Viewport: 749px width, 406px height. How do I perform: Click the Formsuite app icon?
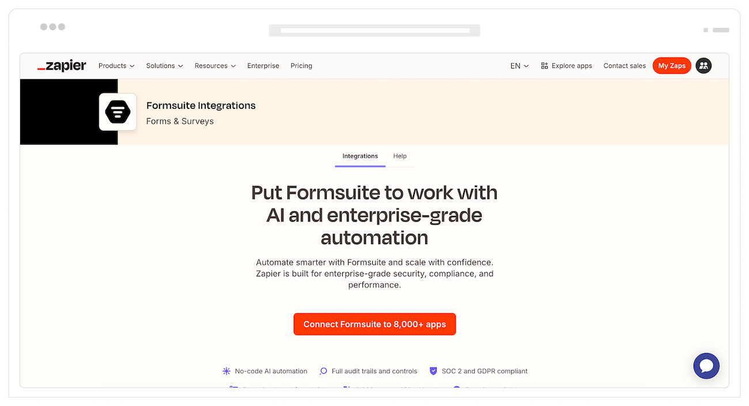(x=118, y=112)
